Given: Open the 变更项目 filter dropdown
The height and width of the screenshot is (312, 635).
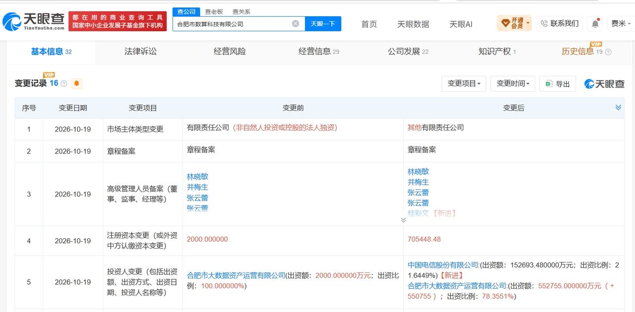Looking at the screenshot, I should tap(464, 84).
